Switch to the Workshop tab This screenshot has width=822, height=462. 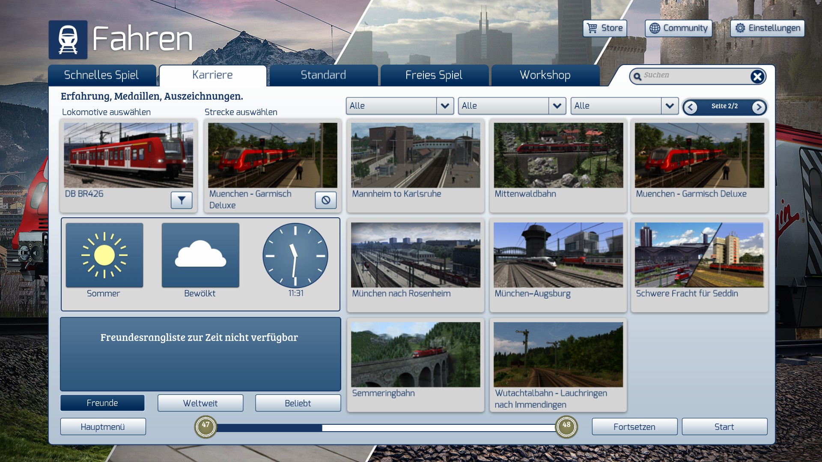545,75
